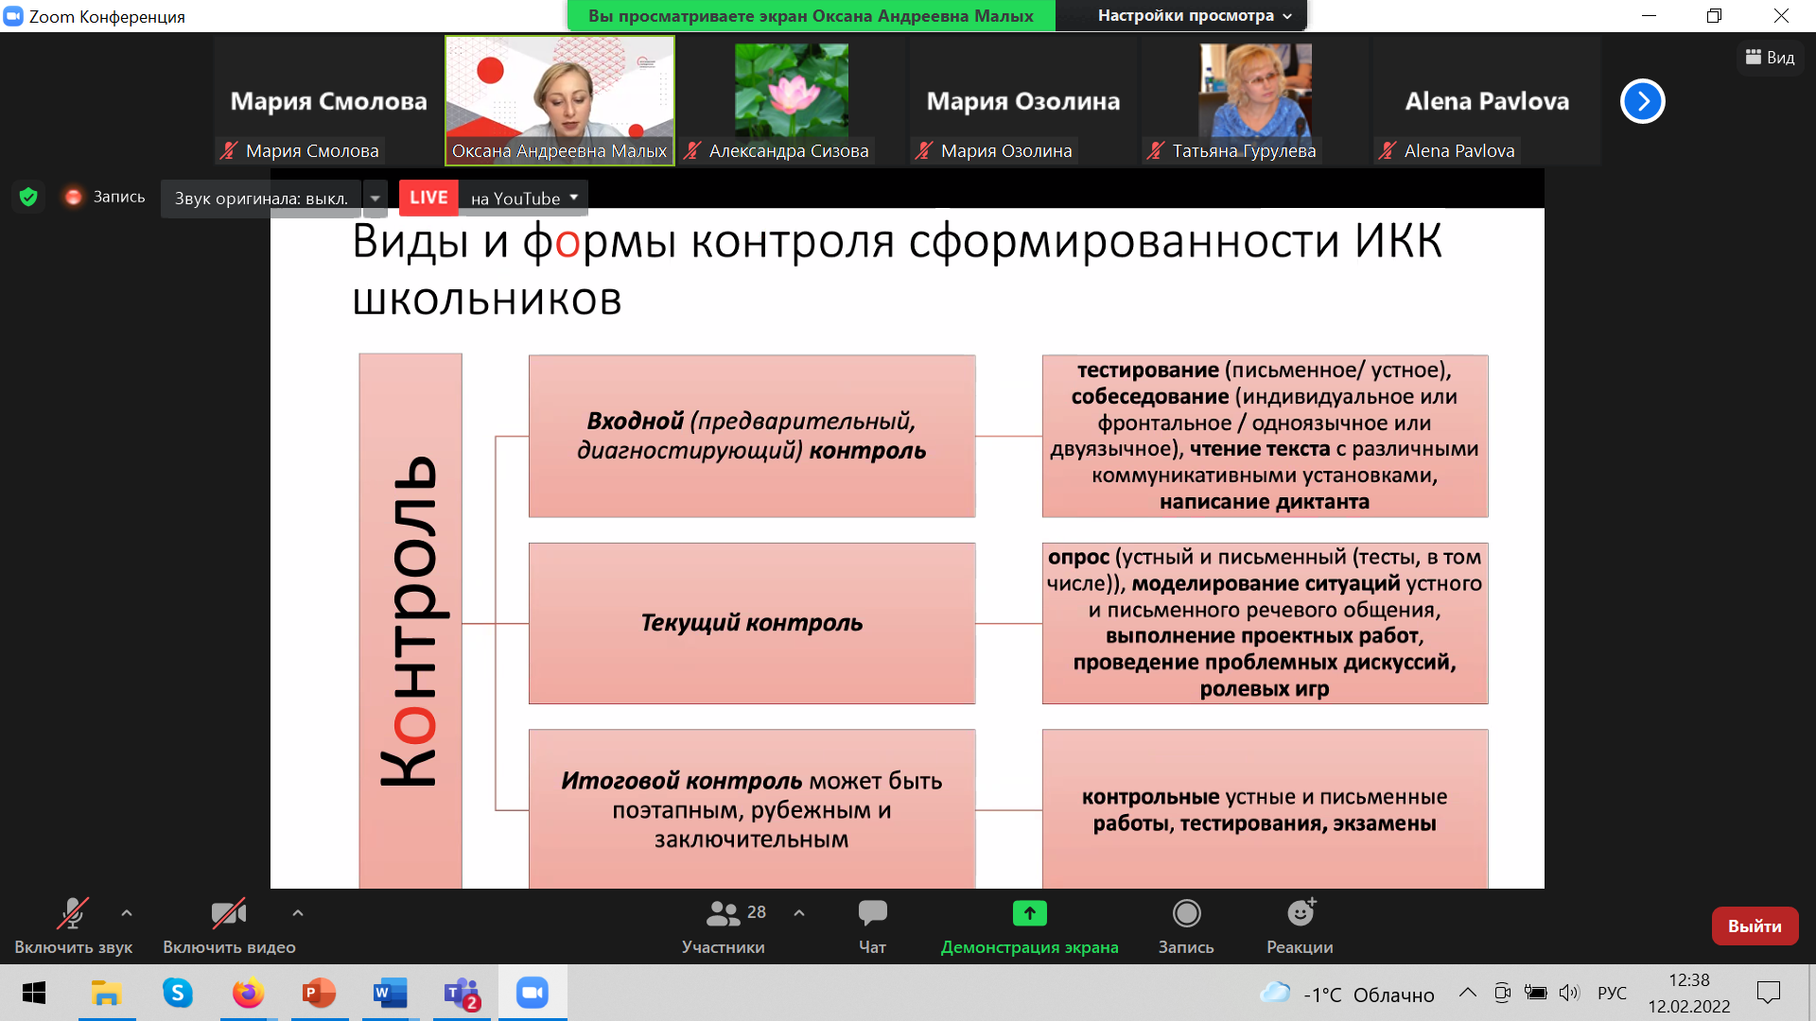
Task: Leave the meeting with the Выйти button
Action: (1755, 926)
